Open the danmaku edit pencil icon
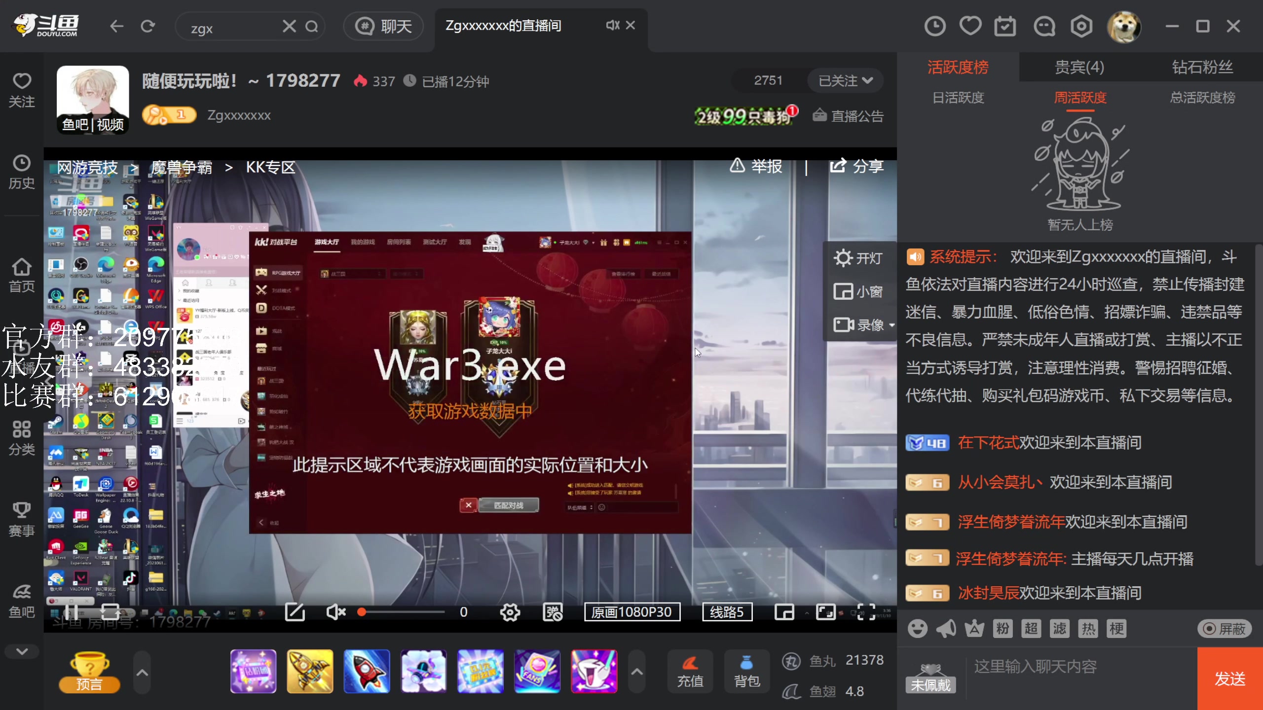Image resolution: width=1263 pixels, height=710 pixels. point(295,612)
